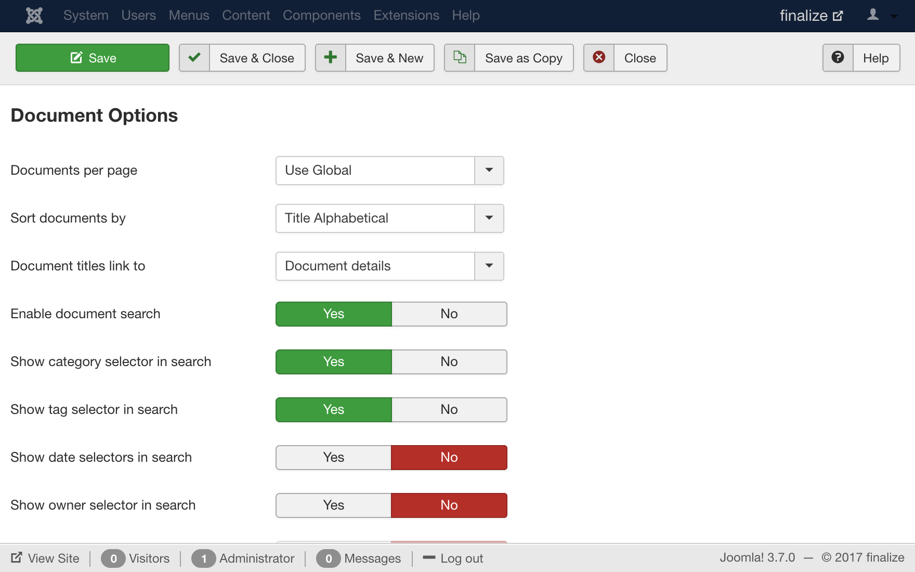Click the green checkmark Save & Close icon
Viewport: 915px width, 572px height.
click(194, 58)
